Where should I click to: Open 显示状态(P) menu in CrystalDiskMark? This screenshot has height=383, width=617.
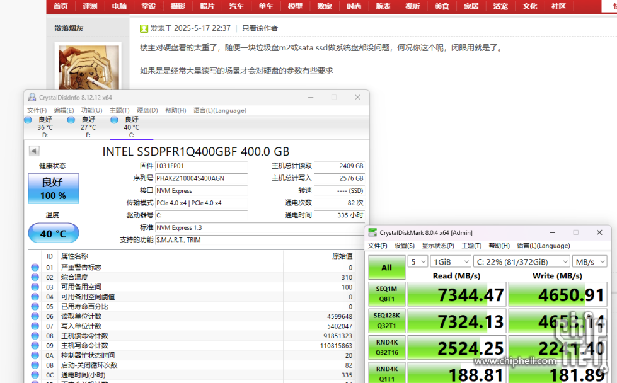[x=438, y=246]
